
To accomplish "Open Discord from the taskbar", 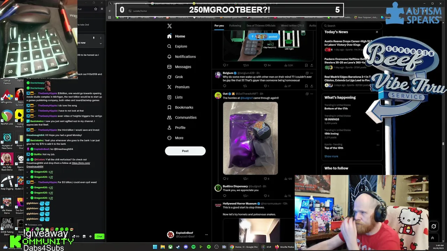I will click(185, 247).
